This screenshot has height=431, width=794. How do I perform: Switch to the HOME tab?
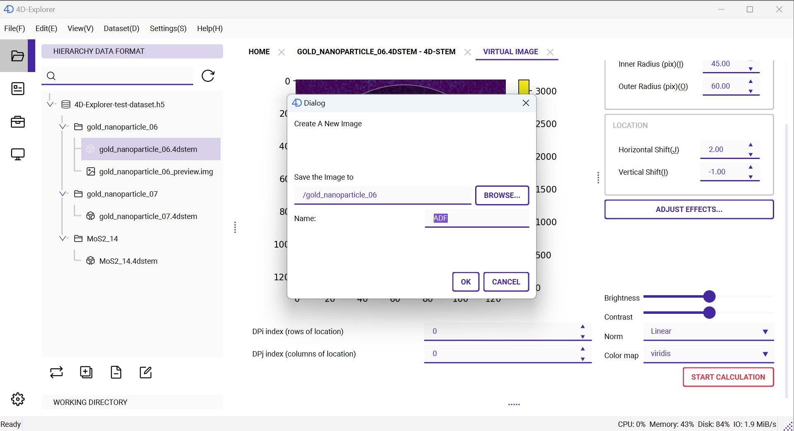259,52
